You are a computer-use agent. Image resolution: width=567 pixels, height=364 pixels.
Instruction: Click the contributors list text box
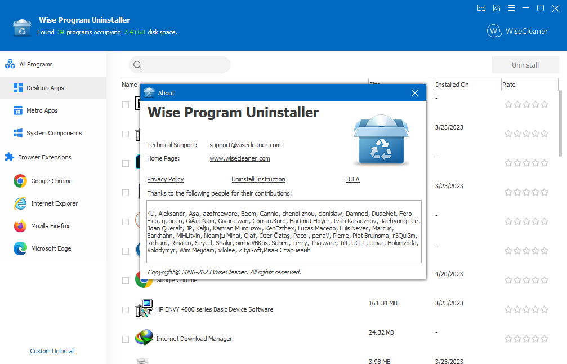(284, 232)
